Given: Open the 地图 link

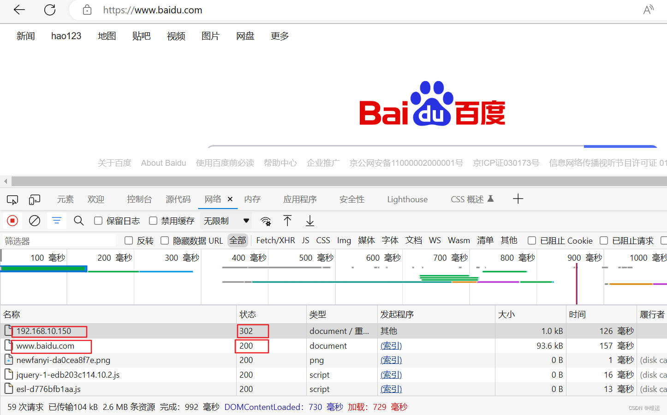Looking at the screenshot, I should click(x=107, y=36).
